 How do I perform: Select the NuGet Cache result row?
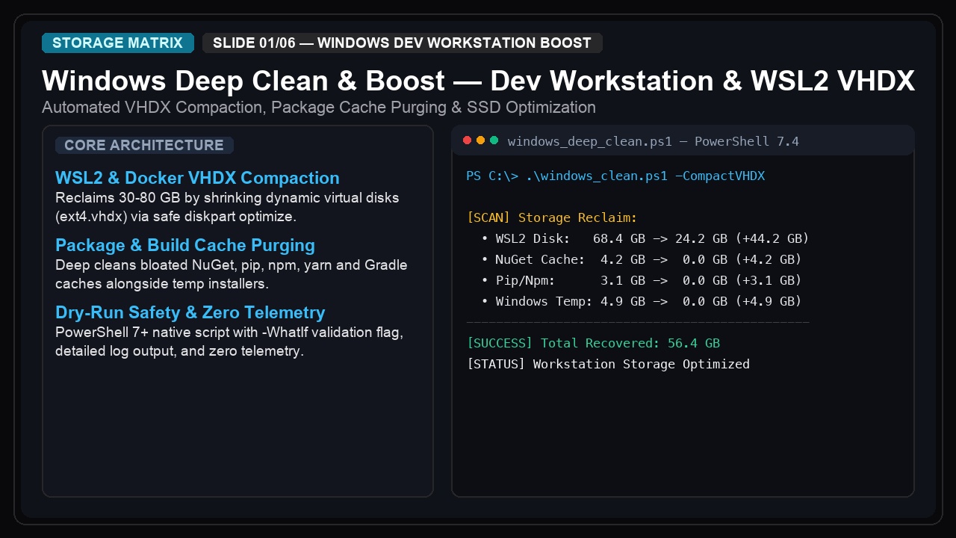point(642,260)
